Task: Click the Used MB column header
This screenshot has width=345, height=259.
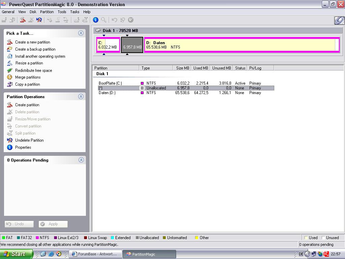Action: pyautogui.click(x=200, y=68)
